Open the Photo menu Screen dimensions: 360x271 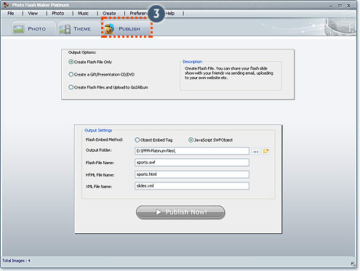58,14
